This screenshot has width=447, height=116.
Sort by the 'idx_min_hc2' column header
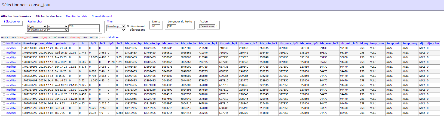[x=268, y=44]
